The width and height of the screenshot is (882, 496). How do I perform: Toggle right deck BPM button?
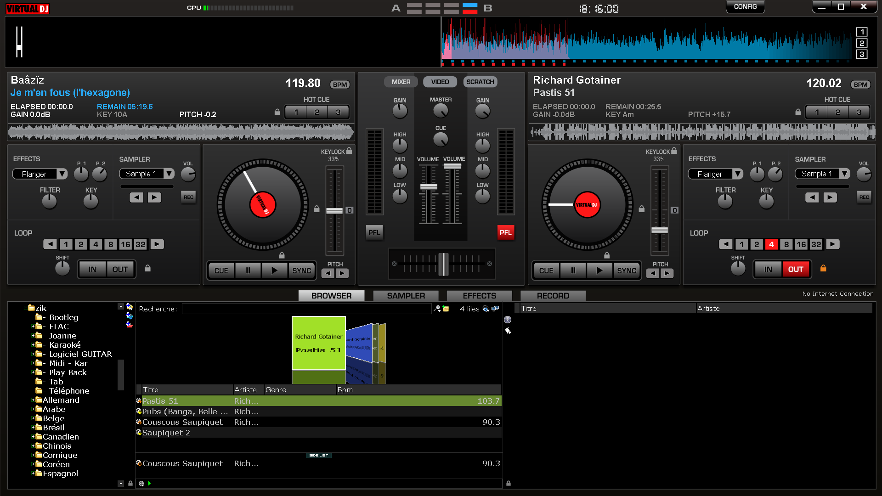pyautogui.click(x=860, y=85)
